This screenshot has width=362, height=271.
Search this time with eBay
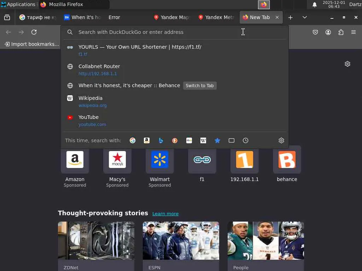pyautogui.click(x=189, y=140)
